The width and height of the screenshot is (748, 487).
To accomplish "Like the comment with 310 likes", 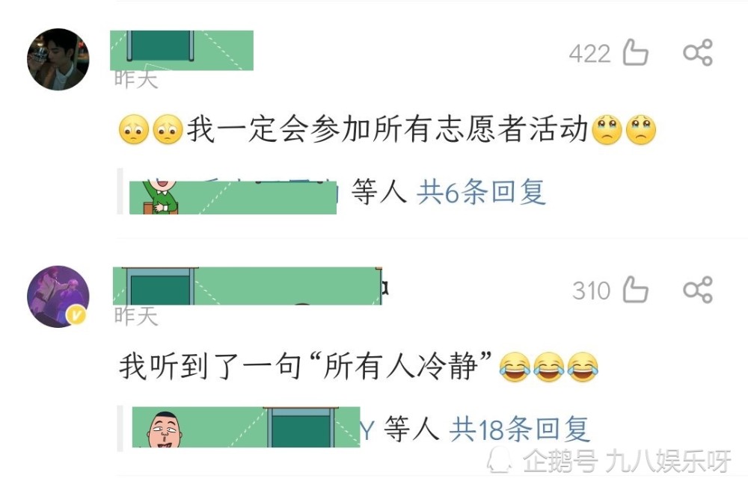I will (635, 289).
